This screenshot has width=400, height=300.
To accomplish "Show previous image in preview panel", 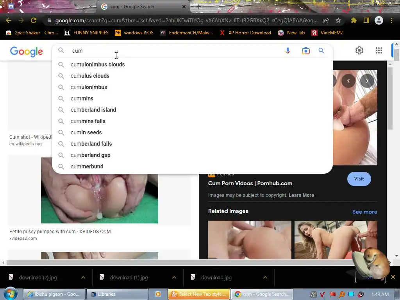I will [x=348, y=81].
